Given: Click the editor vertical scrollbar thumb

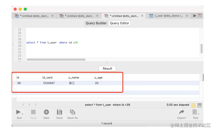Looking at the screenshot, I should (201, 49).
